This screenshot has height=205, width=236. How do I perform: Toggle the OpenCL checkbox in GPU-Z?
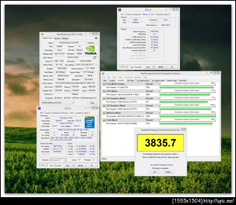pyautogui.click(x=55, y=98)
